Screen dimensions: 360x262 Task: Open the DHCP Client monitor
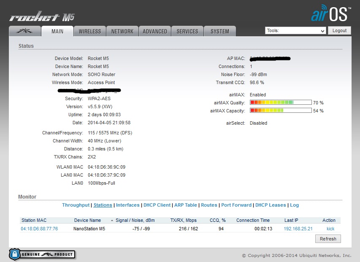pyautogui.click(x=157, y=205)
